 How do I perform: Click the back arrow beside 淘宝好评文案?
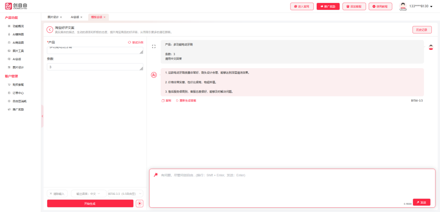50,30
